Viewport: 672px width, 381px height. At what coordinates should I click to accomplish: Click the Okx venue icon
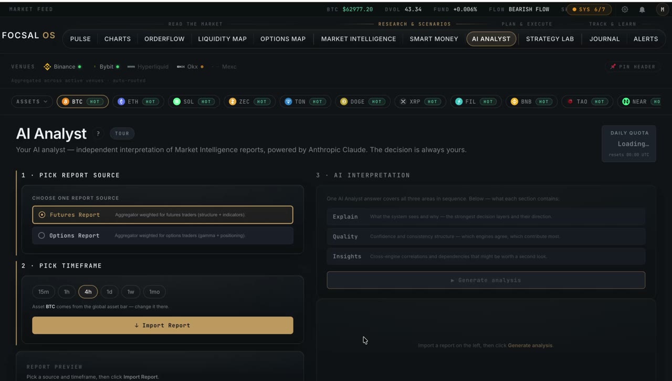coord(181,67)
